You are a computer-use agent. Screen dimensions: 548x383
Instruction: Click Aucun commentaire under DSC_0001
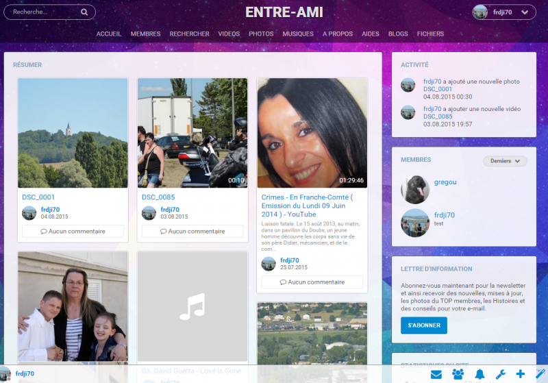pyautogui.click(x=73, y=232)
